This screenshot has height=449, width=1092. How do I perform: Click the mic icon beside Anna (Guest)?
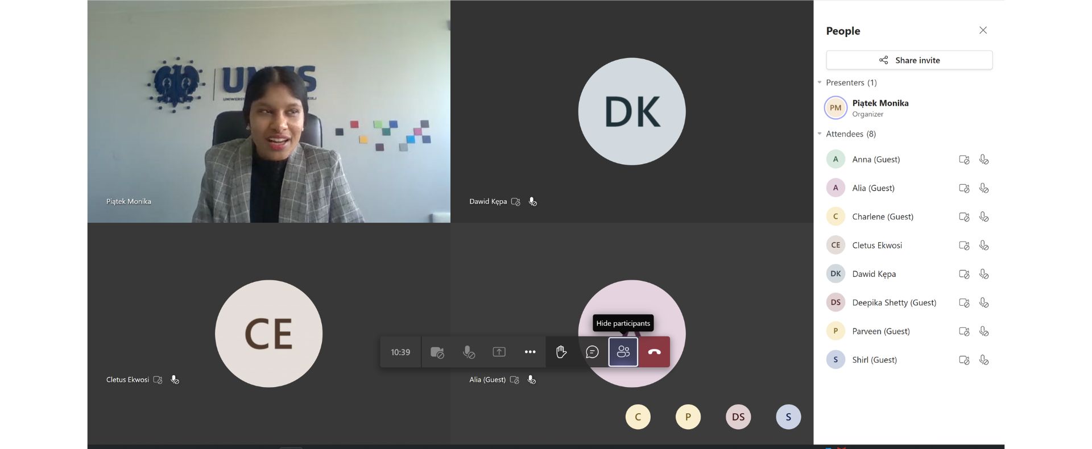pos(984,160)
